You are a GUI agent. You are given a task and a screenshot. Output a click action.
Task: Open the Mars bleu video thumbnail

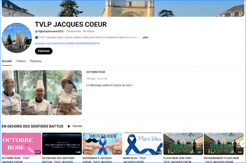pos(143,144)
